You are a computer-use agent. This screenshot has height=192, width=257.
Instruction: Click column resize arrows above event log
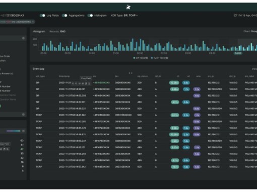pyautogui.click(x=131, y=73)
